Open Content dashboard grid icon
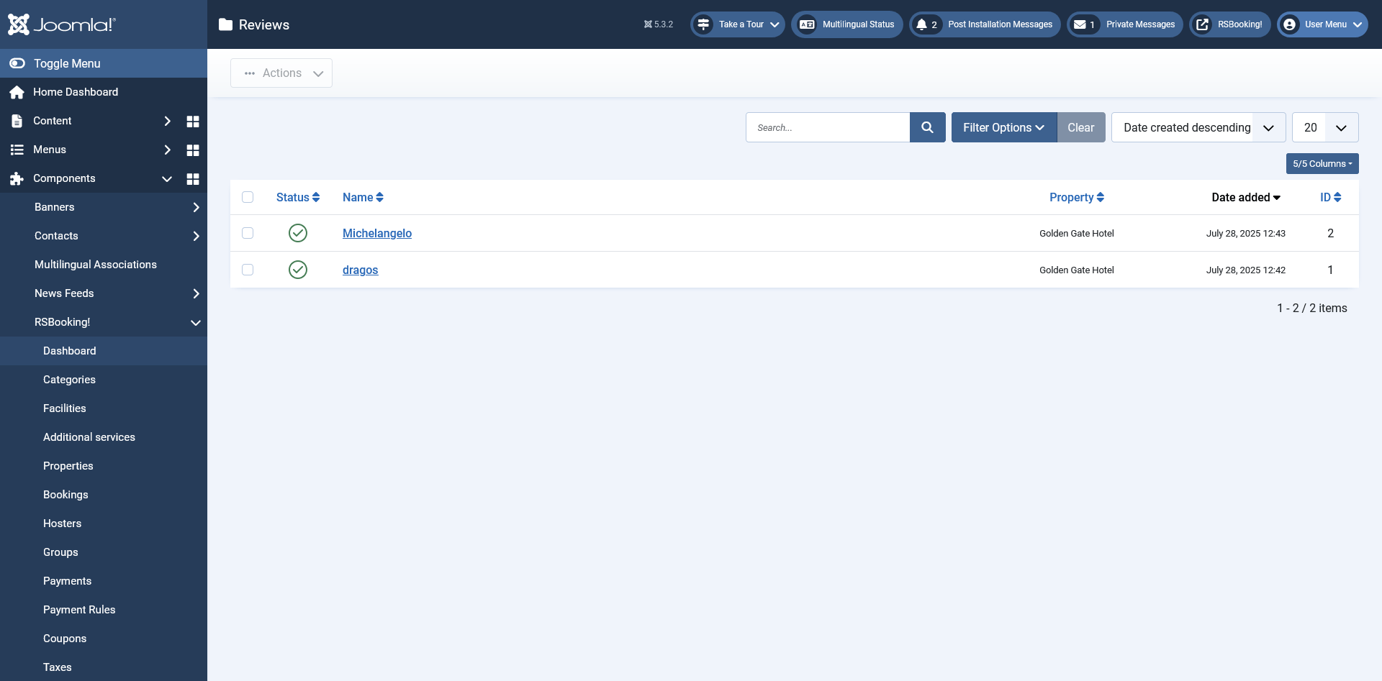This screenshot has width=1382, height=681. (193, 122)
